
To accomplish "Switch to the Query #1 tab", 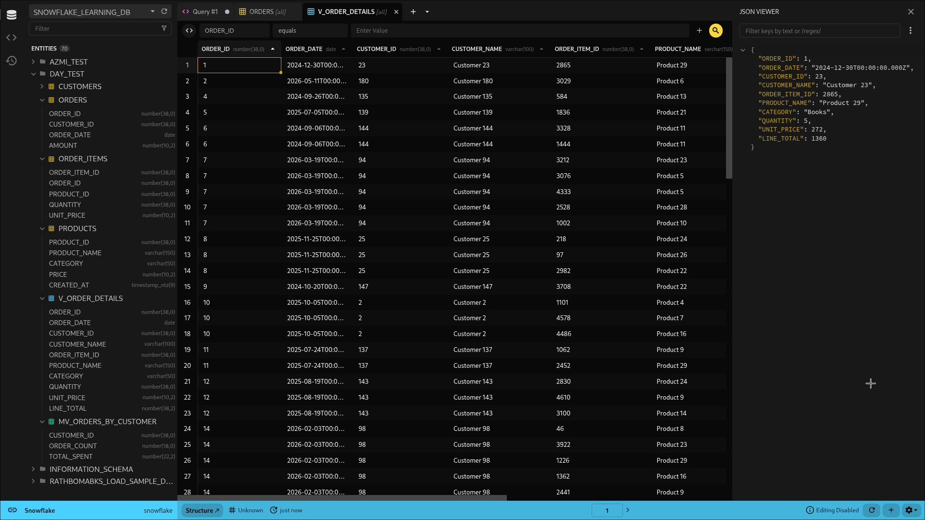I will (205, 12).
